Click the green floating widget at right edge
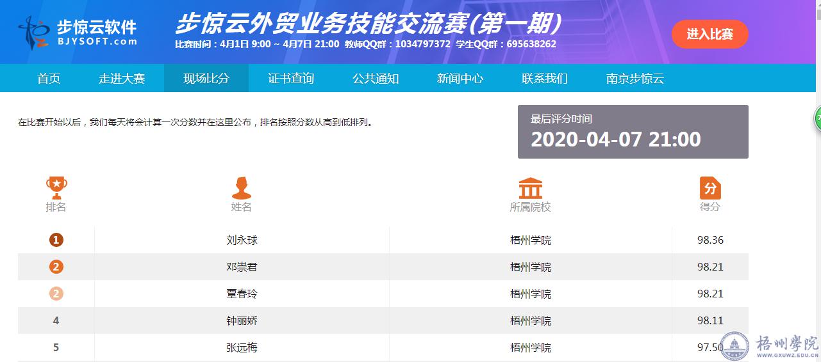 [817, 119]
